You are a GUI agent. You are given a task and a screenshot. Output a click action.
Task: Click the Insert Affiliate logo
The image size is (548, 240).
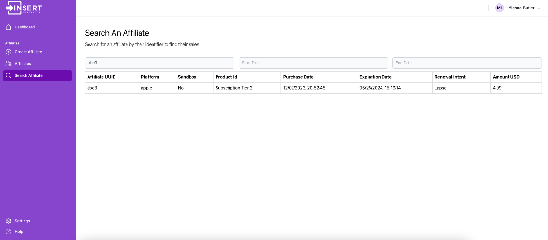click(24, 8)
